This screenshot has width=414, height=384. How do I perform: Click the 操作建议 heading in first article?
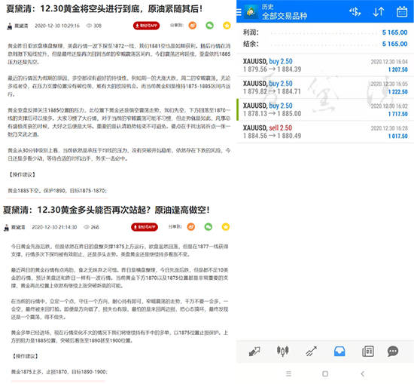[22, 174]
